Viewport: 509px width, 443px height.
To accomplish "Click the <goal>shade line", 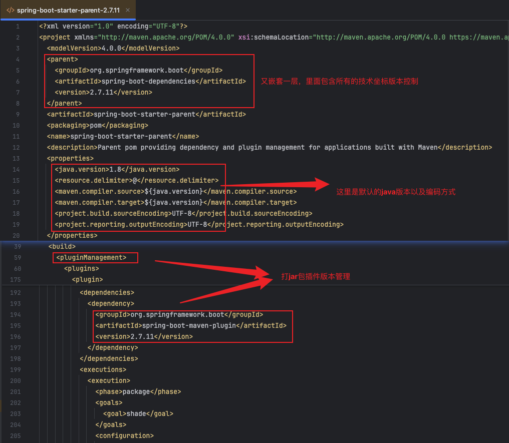I will [138, 414].
